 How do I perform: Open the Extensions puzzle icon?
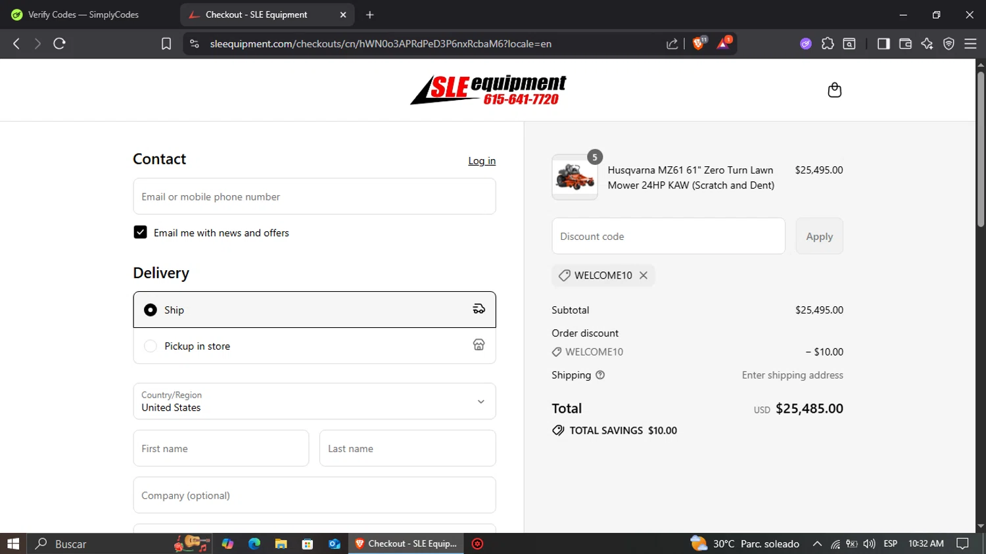click(828, 43)
